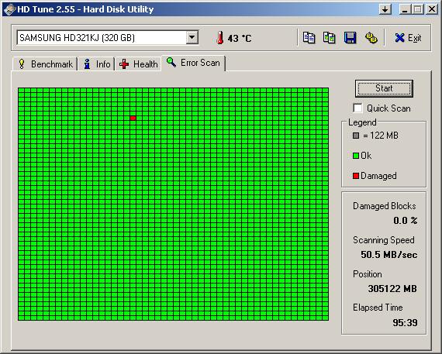This screenshot has height=354, width=442.
Task: Open the Health tab
Action: point(138,64)
